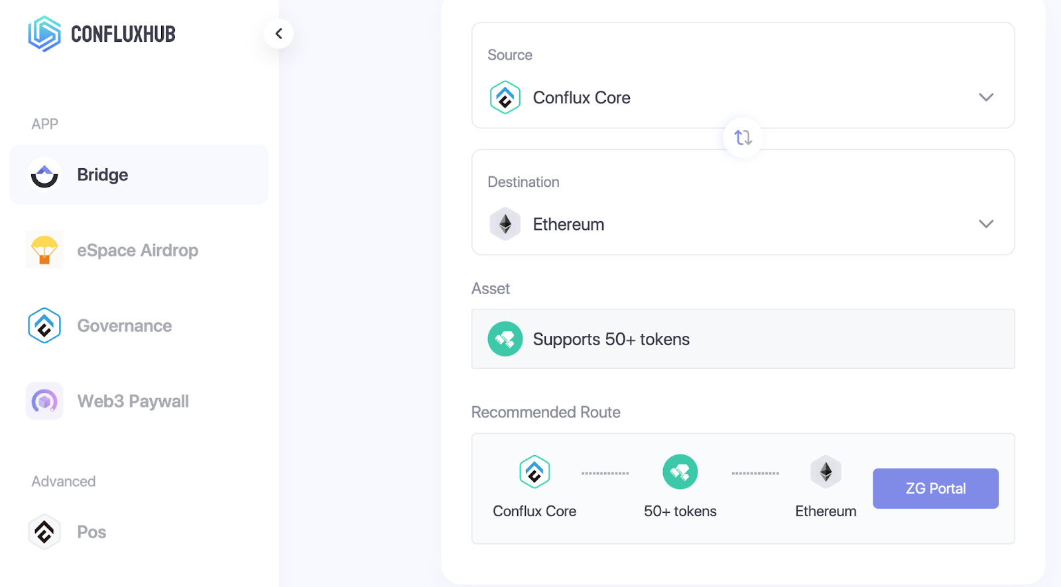Expand the Destination network dropdown arrow
This screenshot has width=1061, height=587.
986,224
